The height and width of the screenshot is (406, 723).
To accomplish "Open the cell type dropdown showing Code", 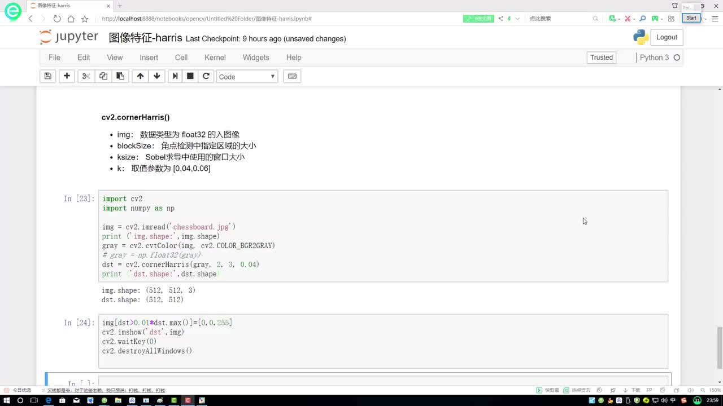I will coord(247,77).
